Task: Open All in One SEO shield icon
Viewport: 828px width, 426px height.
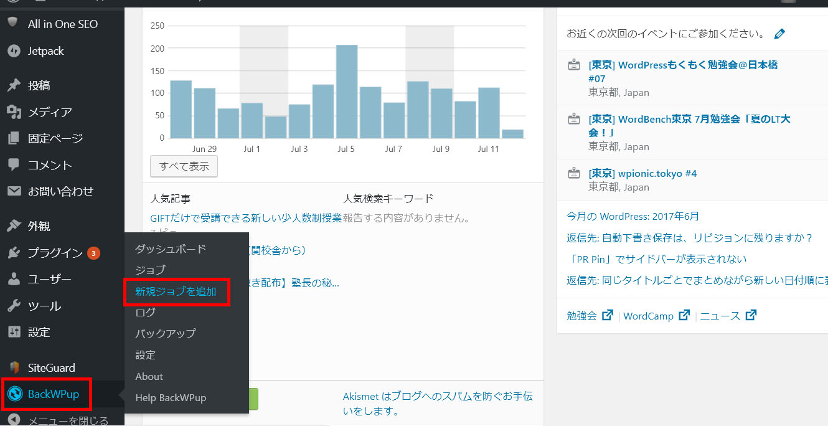Action: pos(12,23)
